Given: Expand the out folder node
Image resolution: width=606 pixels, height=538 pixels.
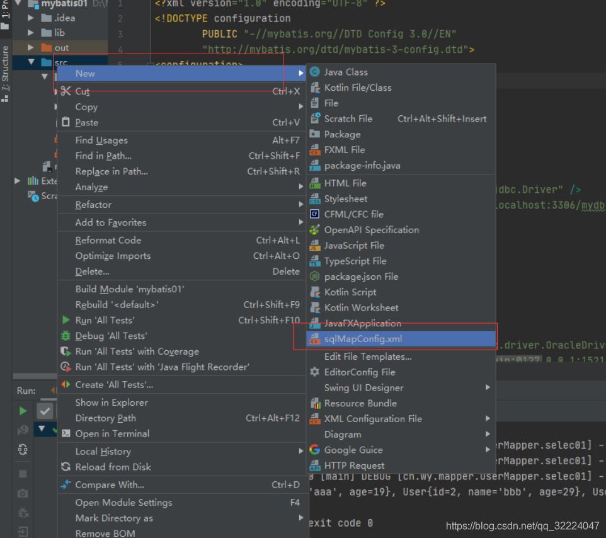Looking at the screenshot, I should click(31, 47).
